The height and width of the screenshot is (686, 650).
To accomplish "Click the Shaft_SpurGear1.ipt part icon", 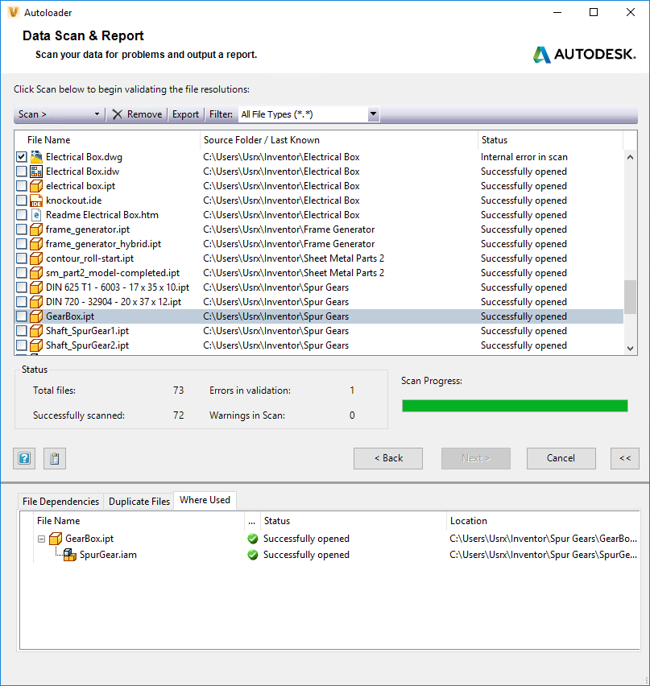I will (x=36, y=331).
